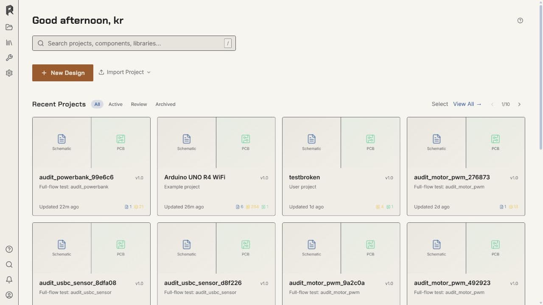Click the "User project" description

pyautogui.click(x=303, y=187)
